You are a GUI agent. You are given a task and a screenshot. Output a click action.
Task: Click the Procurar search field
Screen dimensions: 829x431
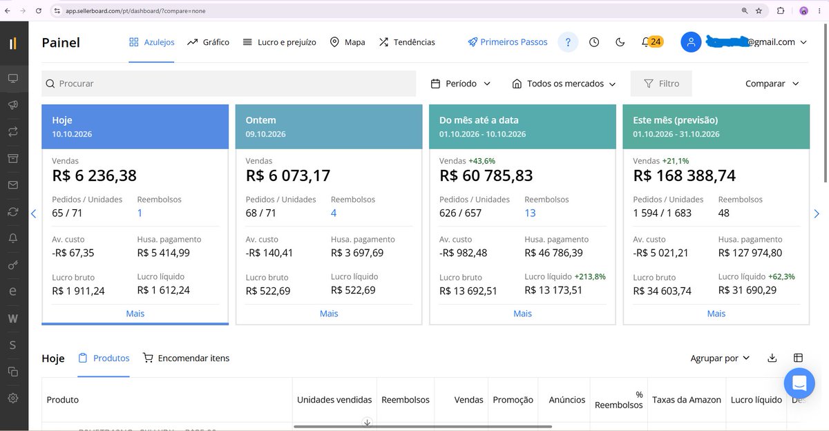(229, 84)
